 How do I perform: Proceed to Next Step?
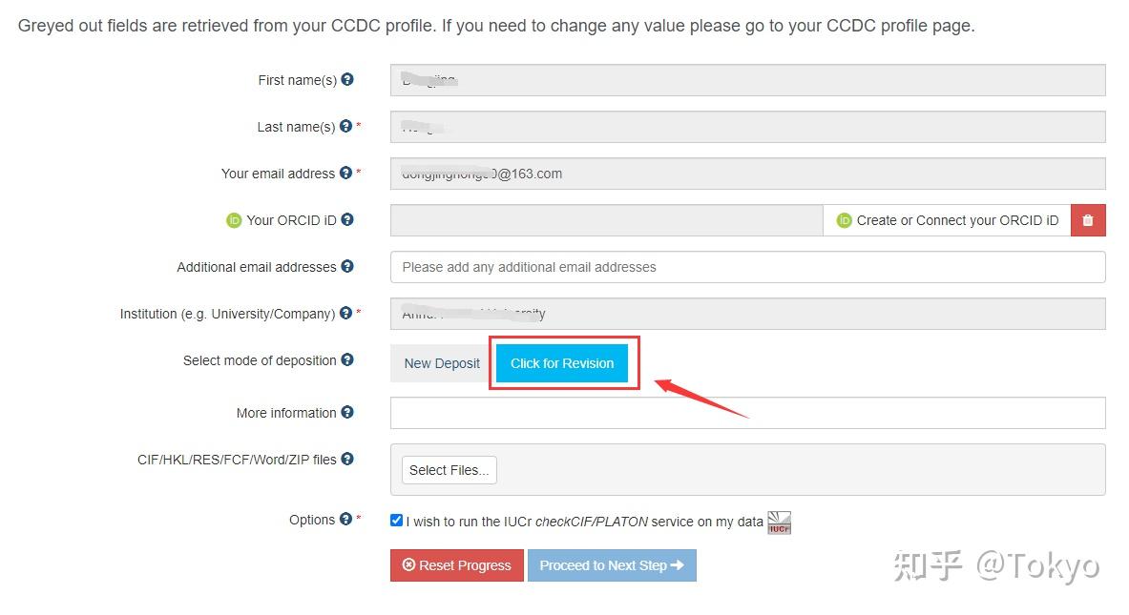612,565
